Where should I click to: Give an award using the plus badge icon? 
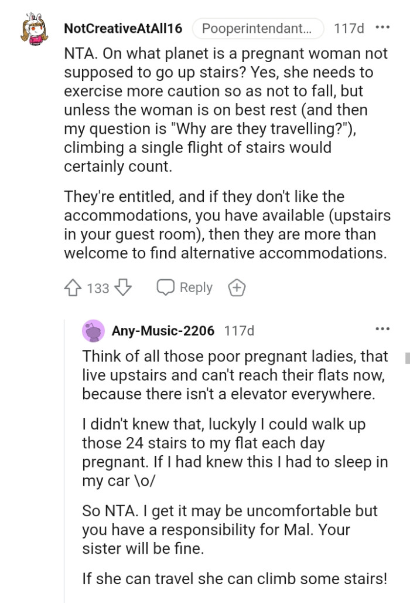[236, 288]
